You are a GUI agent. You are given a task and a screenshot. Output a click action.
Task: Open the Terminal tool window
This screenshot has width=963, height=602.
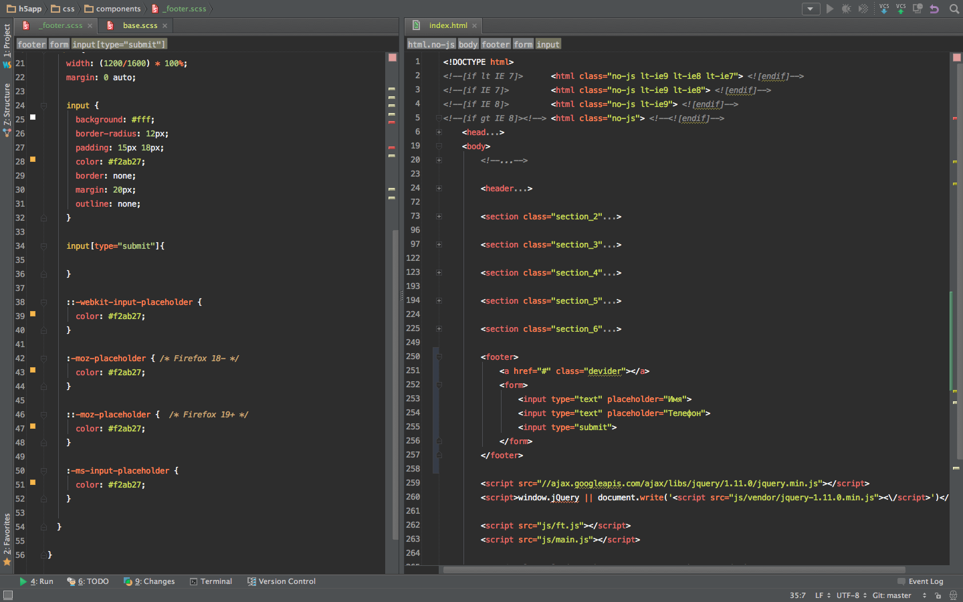[211, 581]
